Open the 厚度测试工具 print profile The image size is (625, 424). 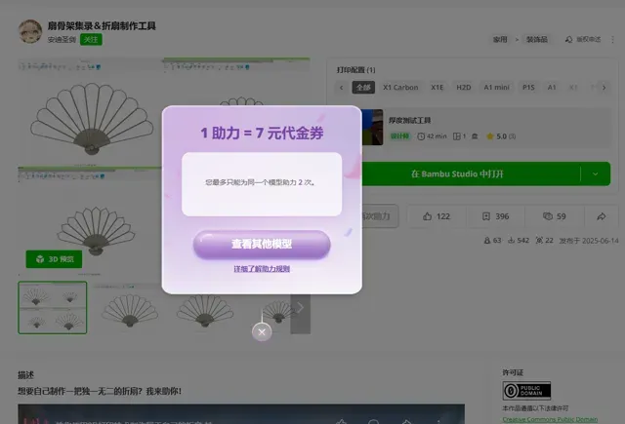(486, 128)
